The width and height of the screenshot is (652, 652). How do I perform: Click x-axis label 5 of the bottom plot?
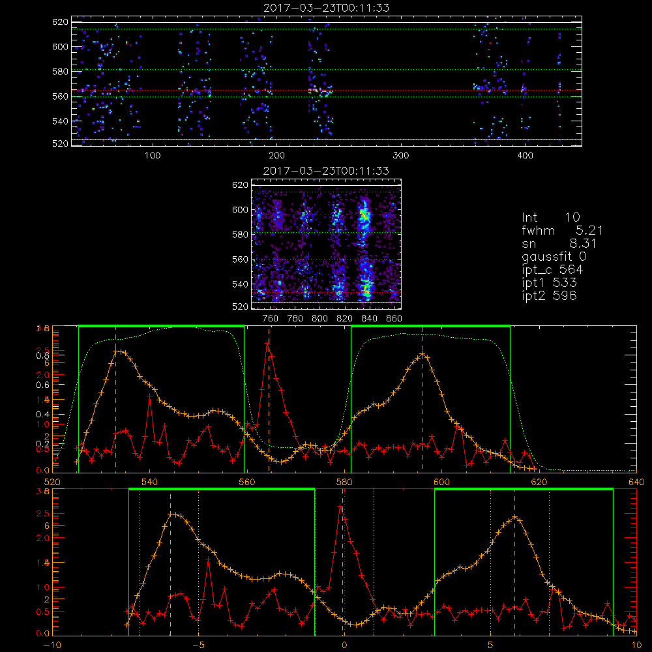coord(491,645)
